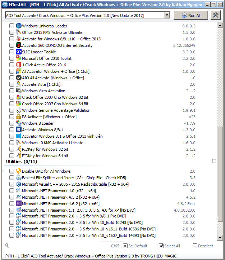Image resolution: width=225 pixels, height=260 pixels.
Task: Select .NET Framework Win 10_v1511_Build 10586 row
Action: coord(102,229)
